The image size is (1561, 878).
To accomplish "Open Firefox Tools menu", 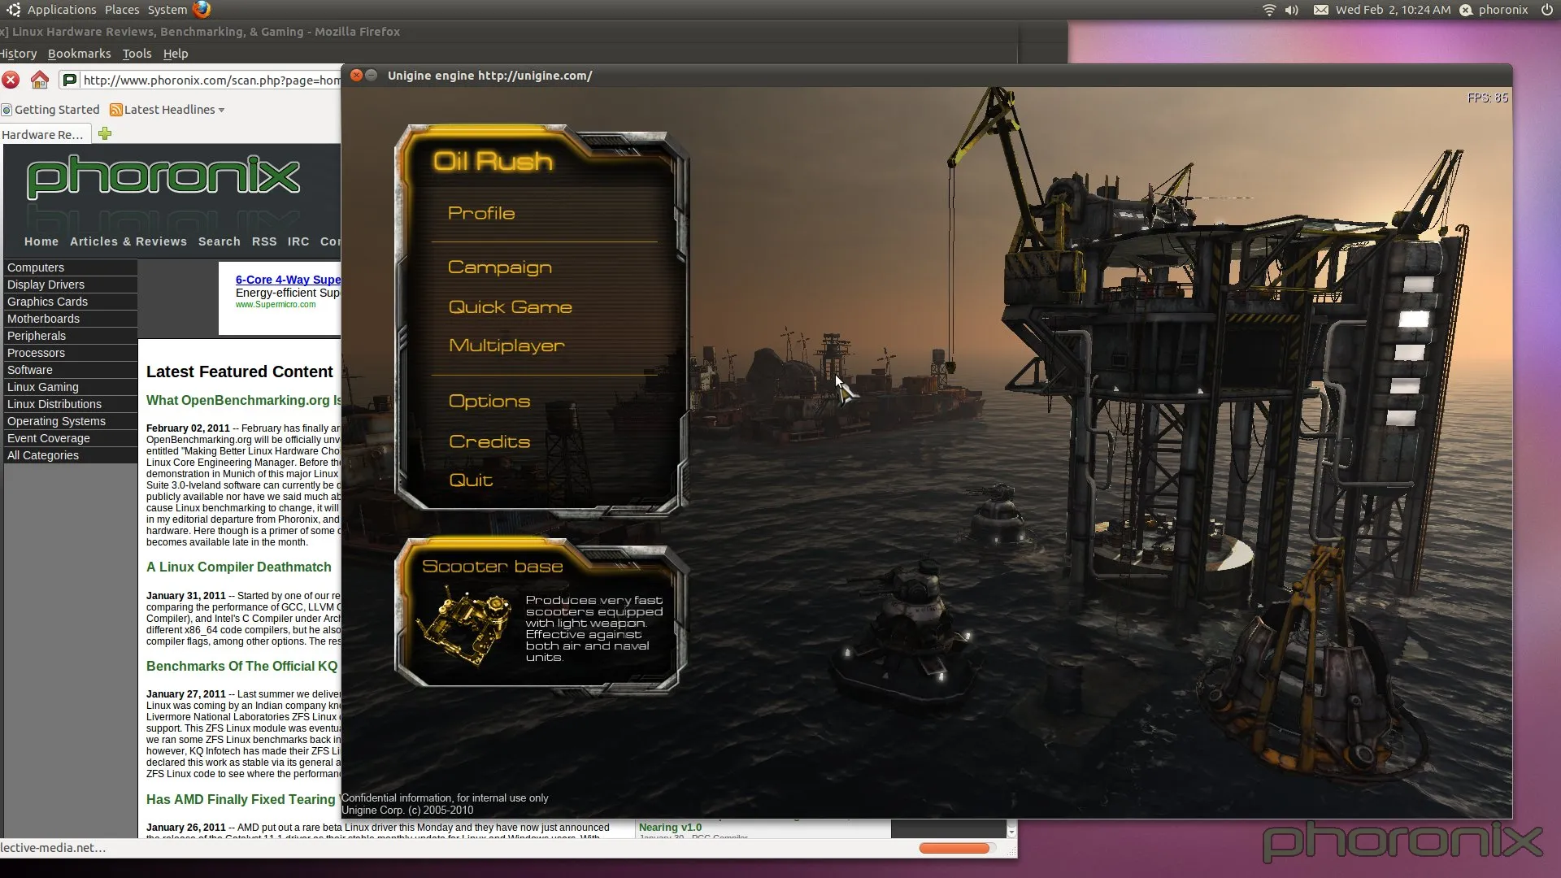I will tap(137, 54).
